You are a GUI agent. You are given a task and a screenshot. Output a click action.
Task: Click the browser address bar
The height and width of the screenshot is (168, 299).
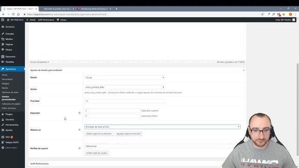pos(141,14)
